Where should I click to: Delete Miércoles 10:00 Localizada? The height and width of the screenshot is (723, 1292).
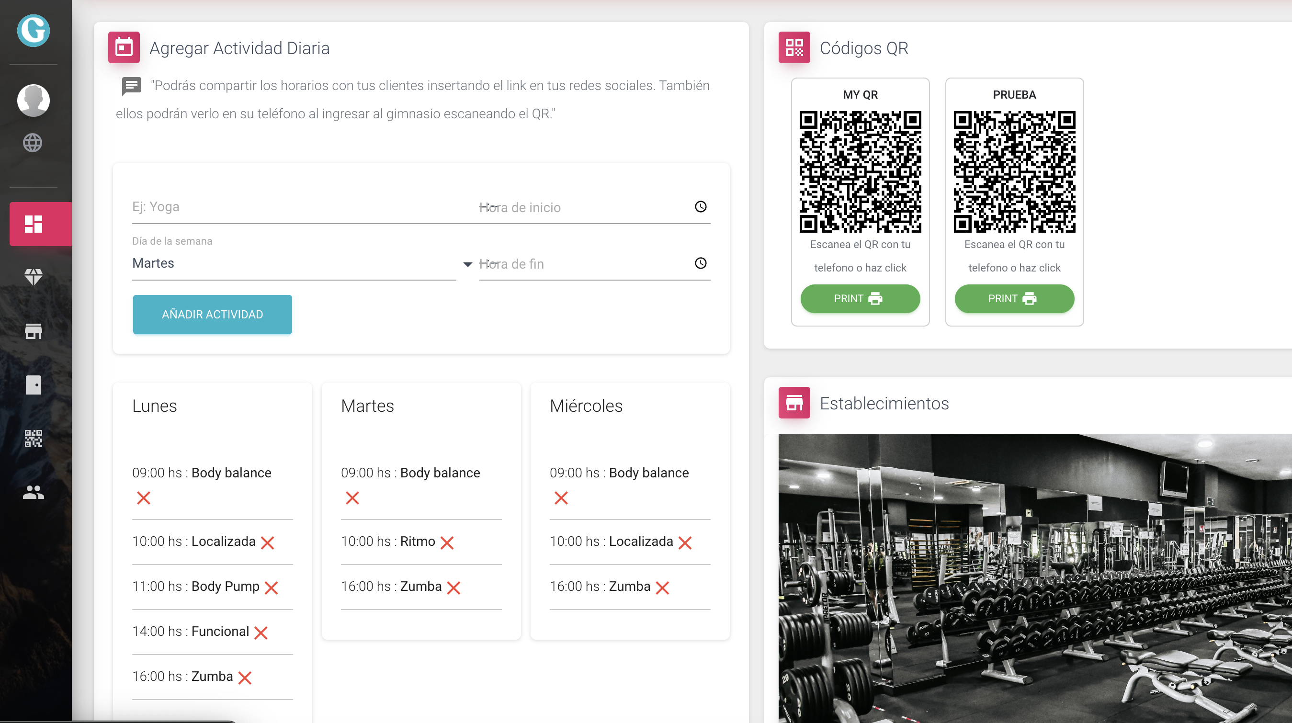coord(685,543)
